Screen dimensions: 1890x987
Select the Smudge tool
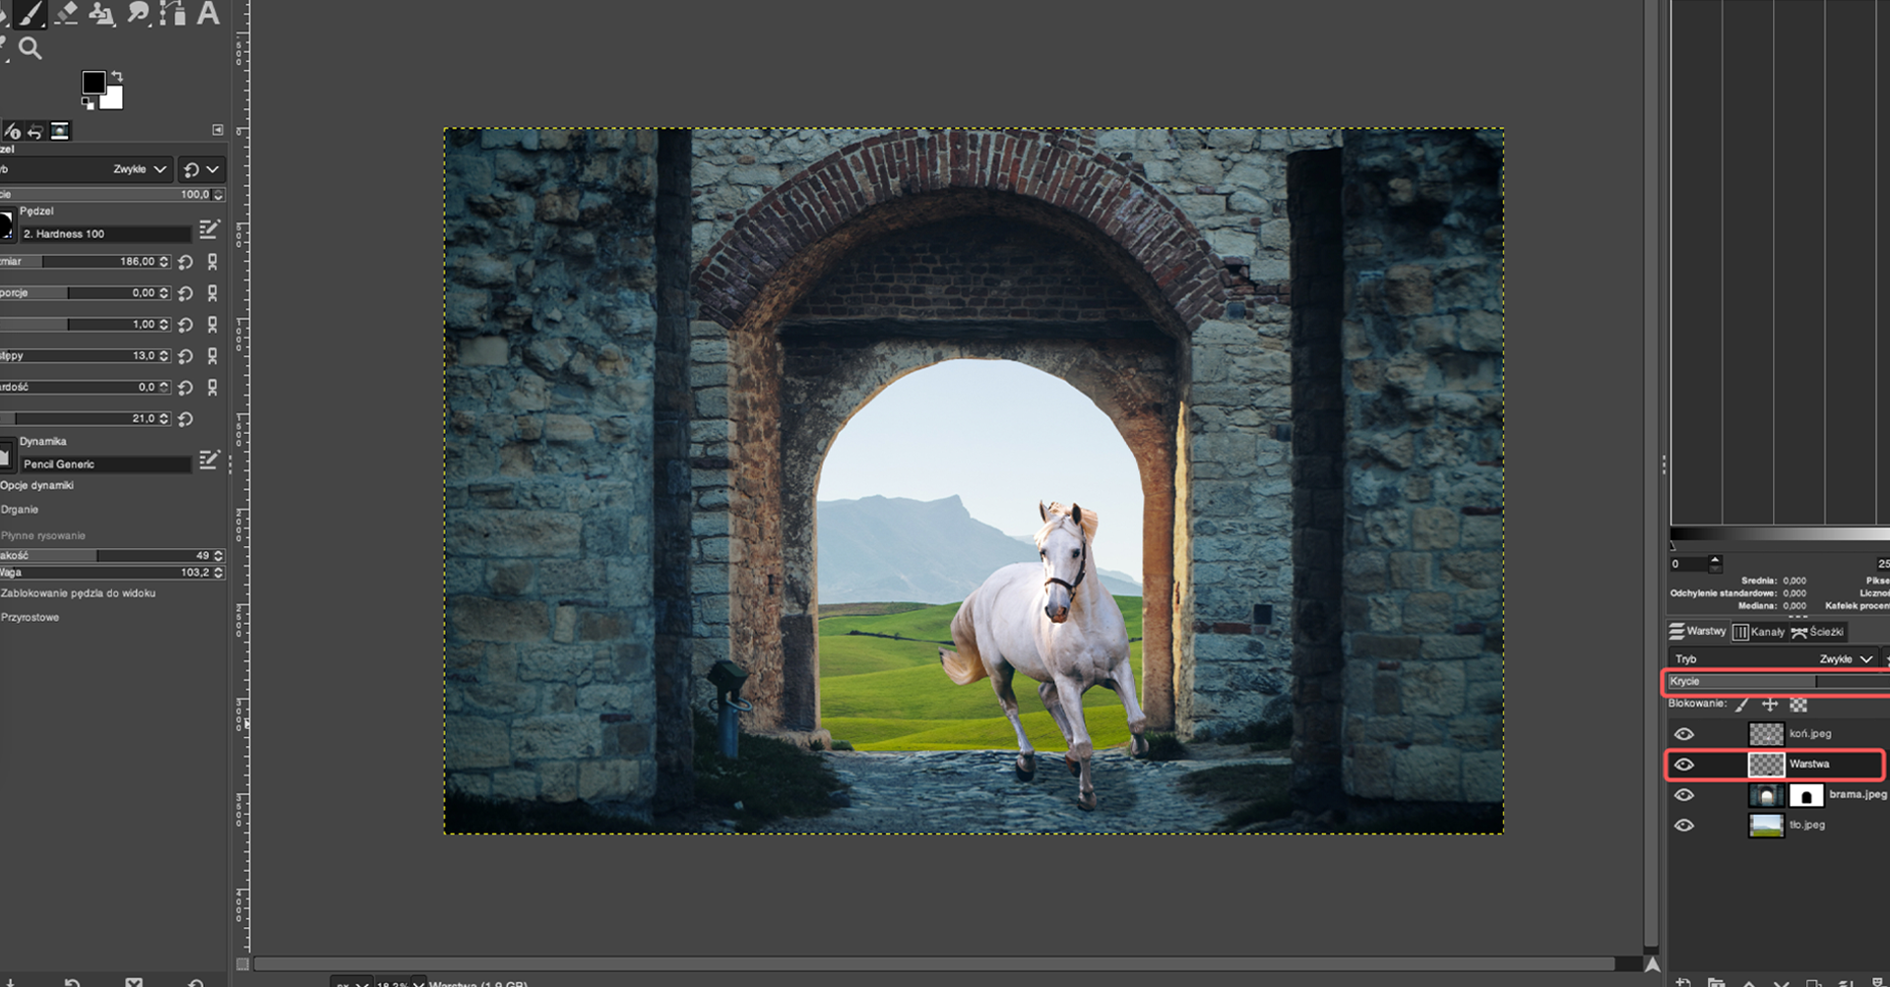point(138,13)
